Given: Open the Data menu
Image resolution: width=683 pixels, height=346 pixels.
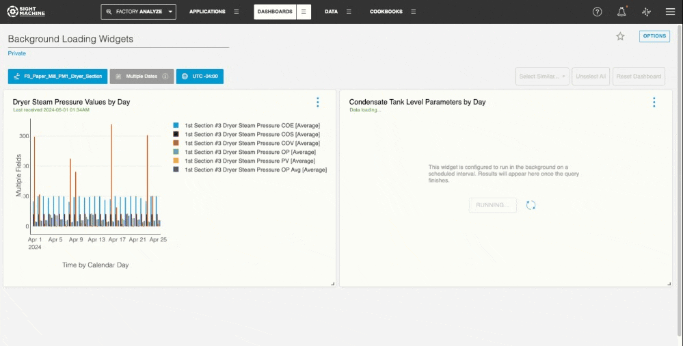Looking at the screenshot, I should pyautogui.click(x=331, y=12).
